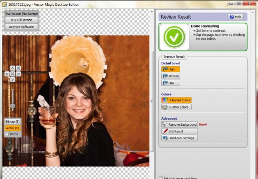Switch the view to Bitmap (B)
This screenshot has width=258, height=179.
coord(13,122)
